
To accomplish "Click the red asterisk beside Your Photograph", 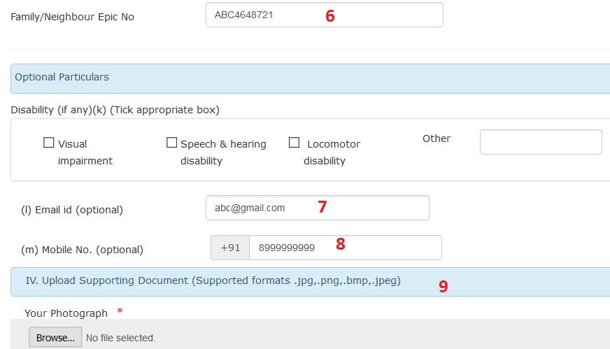I will 120,311.
